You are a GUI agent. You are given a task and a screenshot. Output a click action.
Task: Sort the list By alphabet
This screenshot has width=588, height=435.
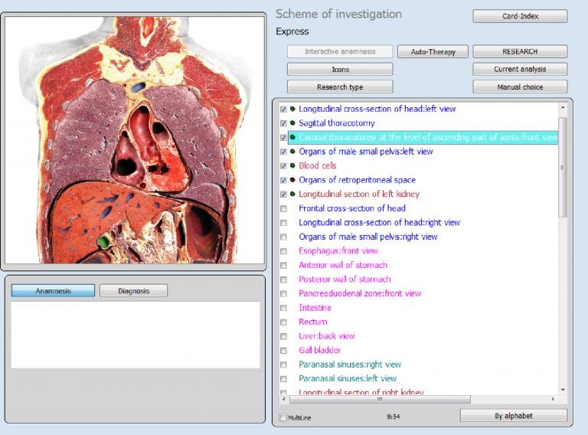513,416
